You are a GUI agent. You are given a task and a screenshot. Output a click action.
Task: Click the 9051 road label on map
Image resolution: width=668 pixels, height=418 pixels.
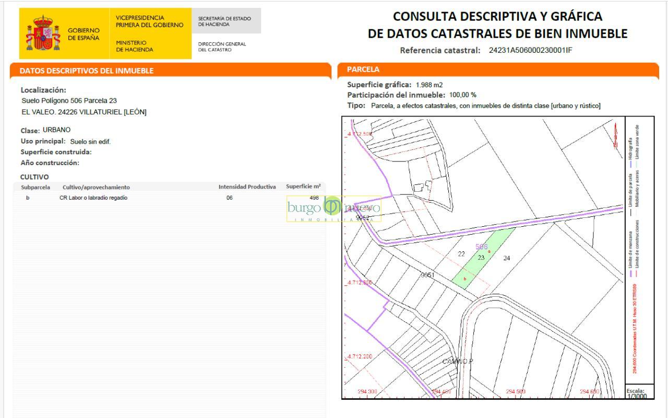click(x=428, y=275)
